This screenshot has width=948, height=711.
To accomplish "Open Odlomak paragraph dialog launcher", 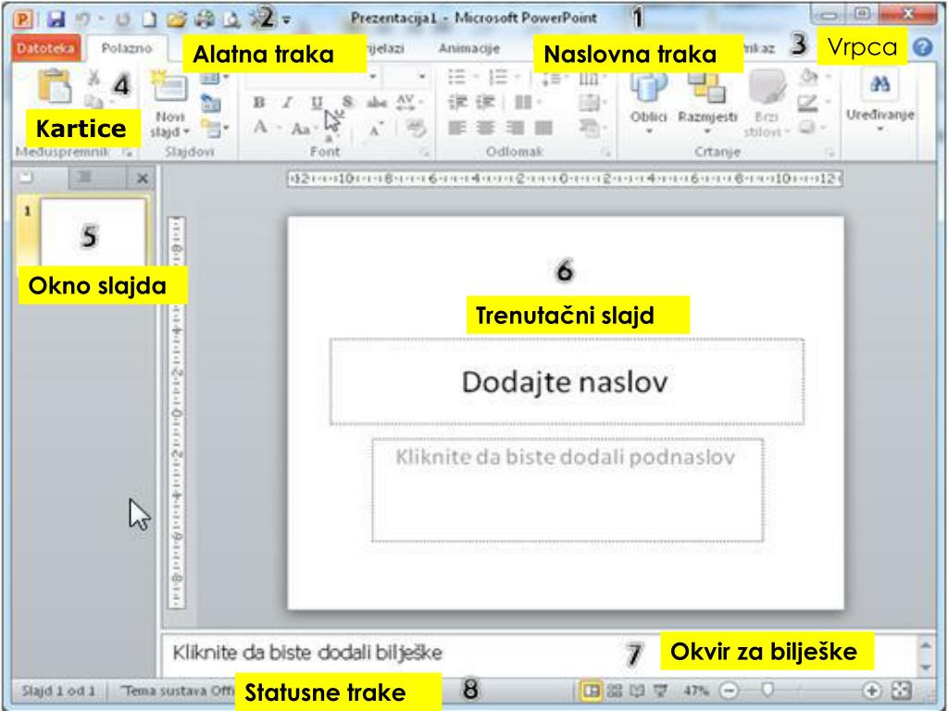I will tap(605, 153).
